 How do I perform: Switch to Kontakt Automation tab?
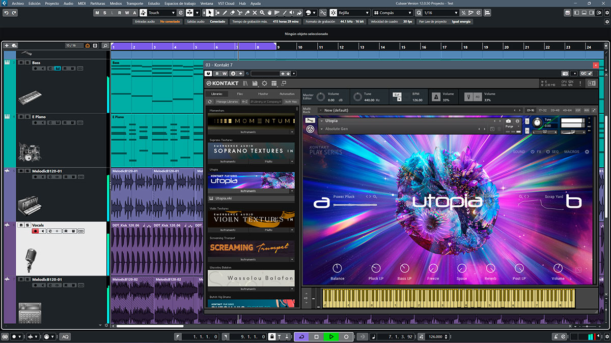[x=287, y=94]
